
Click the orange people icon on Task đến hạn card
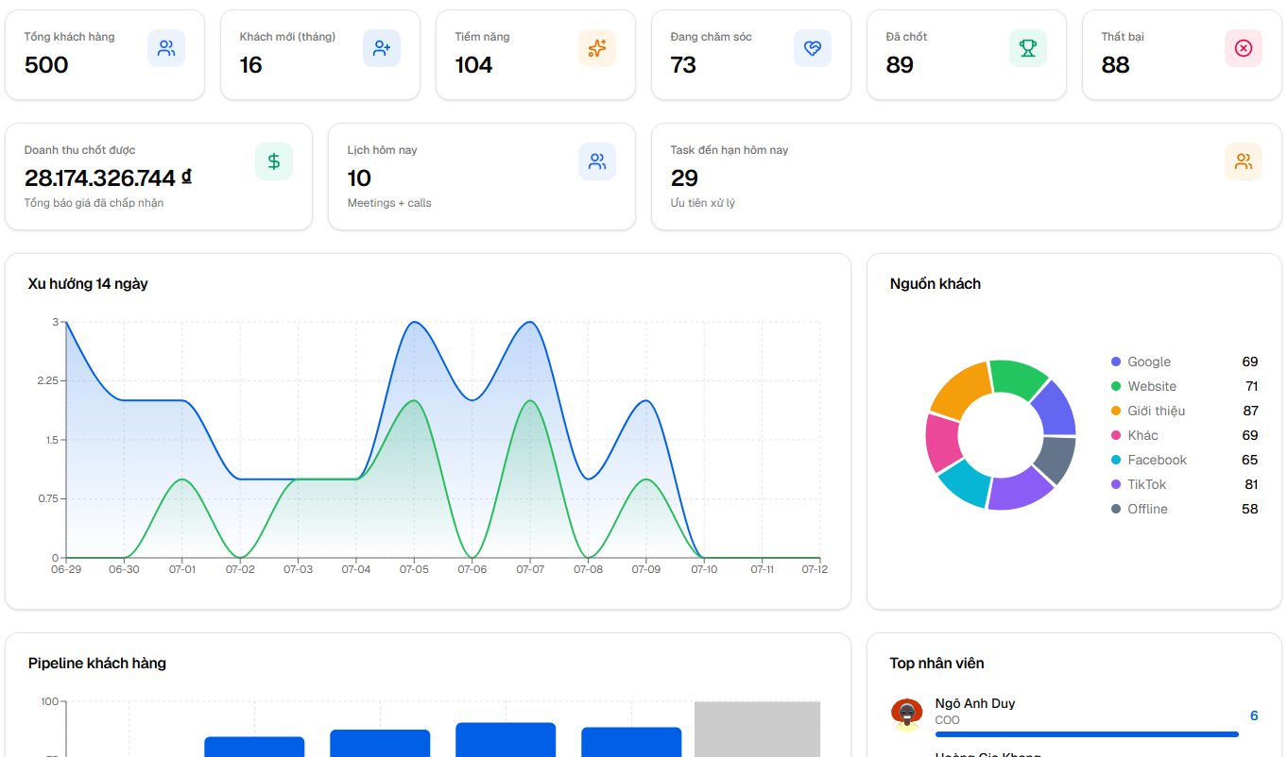tap(1244, 161)
